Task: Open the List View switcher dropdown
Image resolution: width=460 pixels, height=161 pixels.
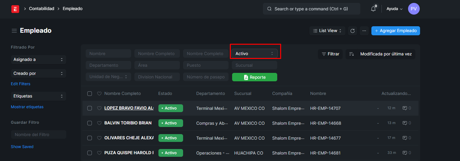Action: [x=327, y=31]
